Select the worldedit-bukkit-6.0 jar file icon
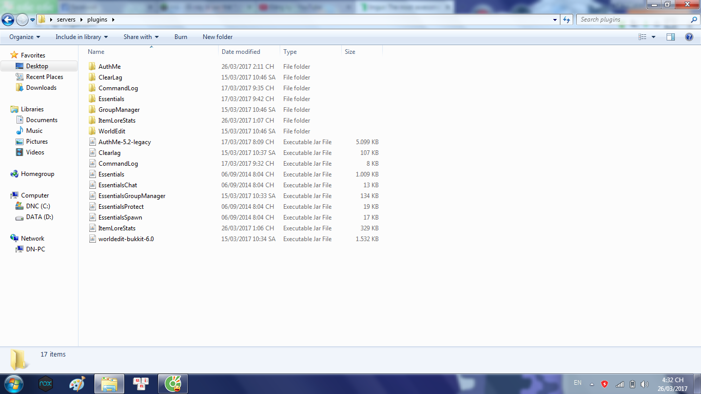 pyautogui.click(x=92, y=239)
